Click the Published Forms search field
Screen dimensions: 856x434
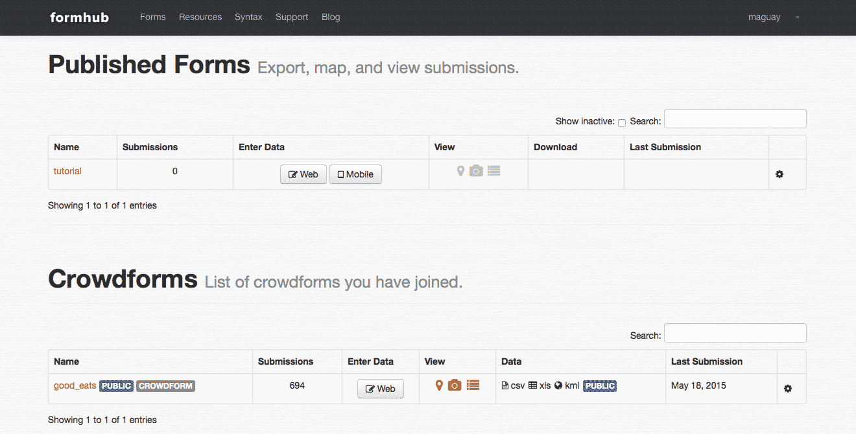click(735, 119)
